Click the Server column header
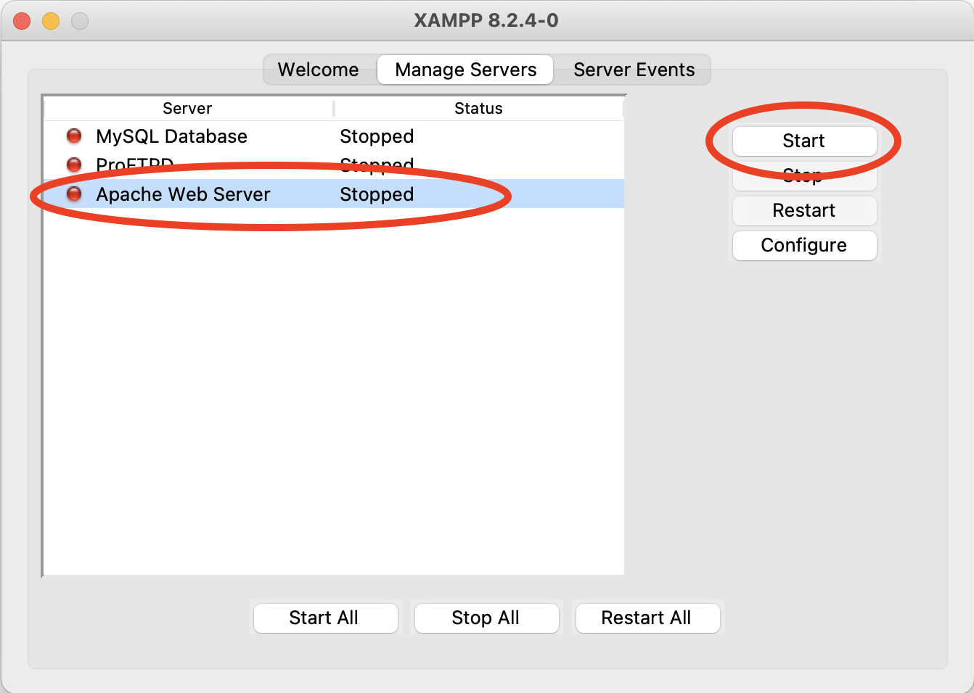The image size is (974, 693). (x=187, y=108)
